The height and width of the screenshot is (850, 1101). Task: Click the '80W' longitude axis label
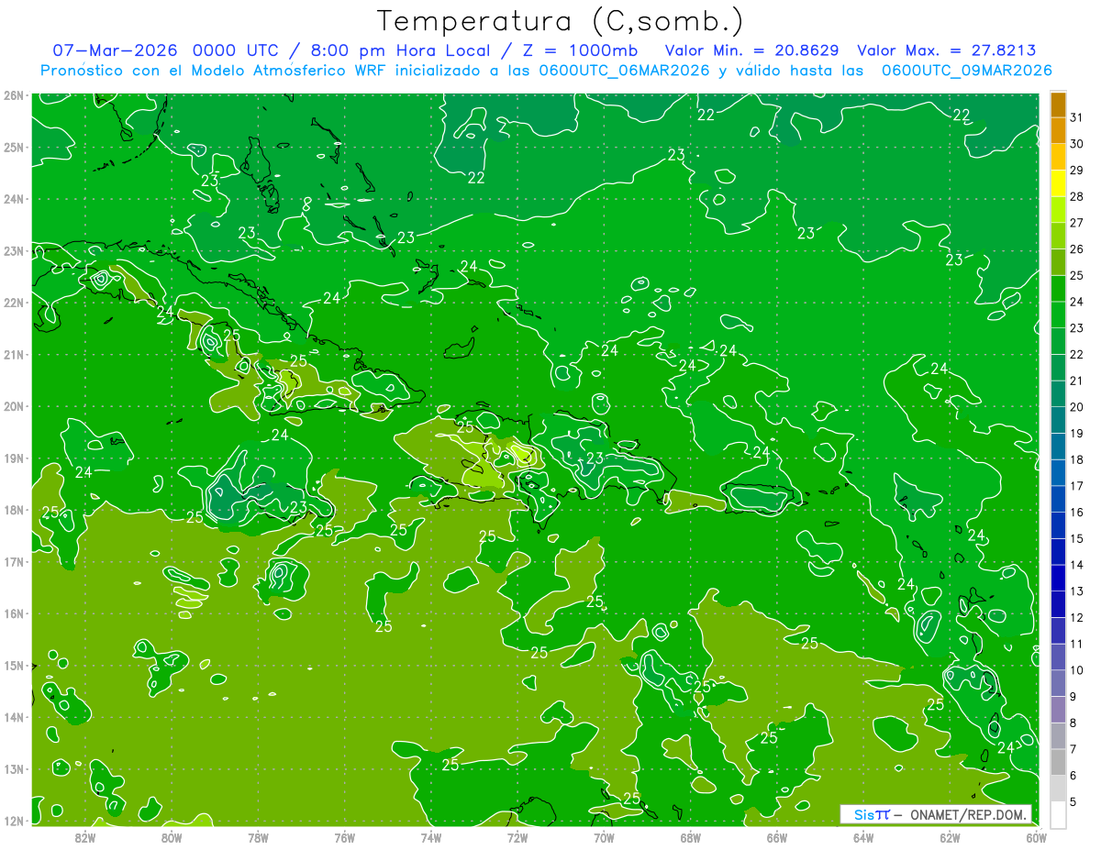click(172, 837)
